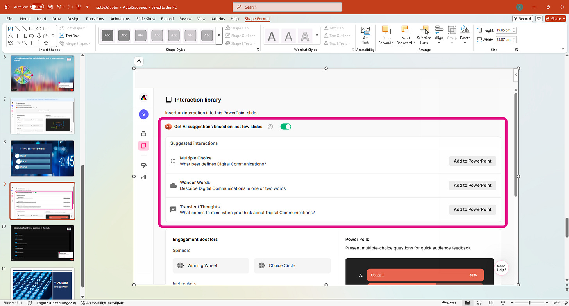
Task: Expand the Shape Styles gallery
Action: (x=219, y=36)
